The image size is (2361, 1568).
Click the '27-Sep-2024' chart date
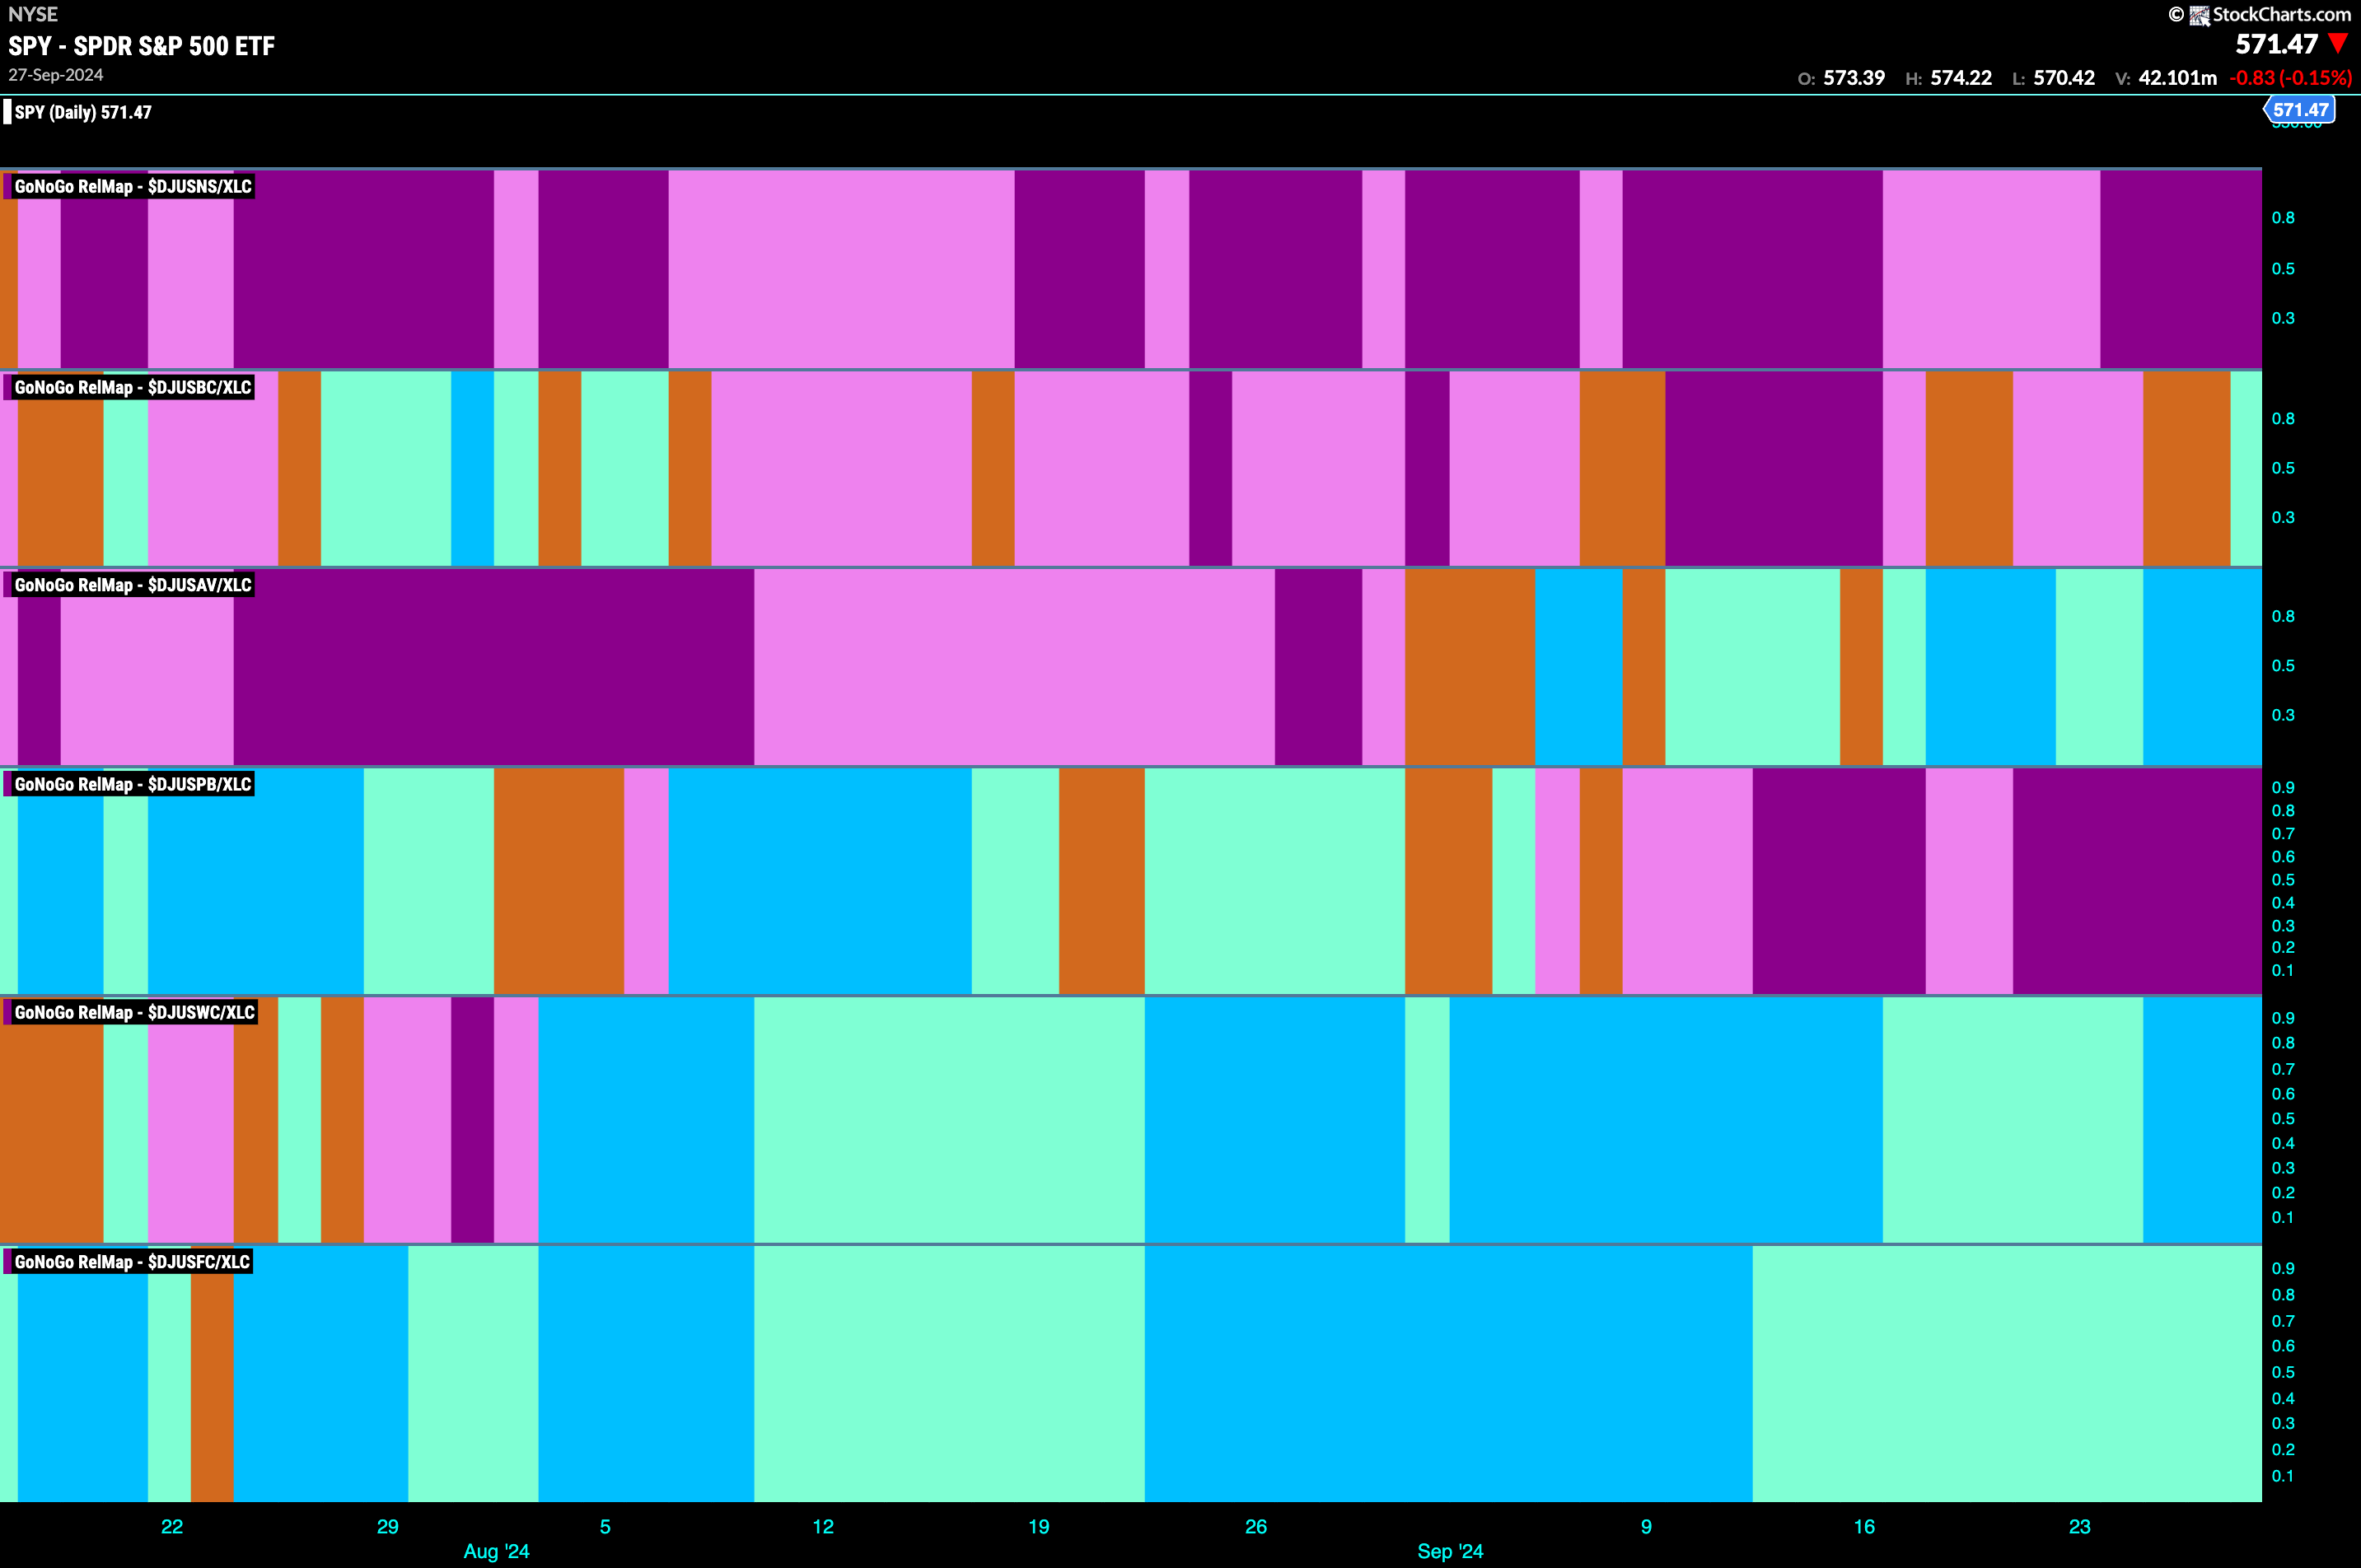point(56,75)
